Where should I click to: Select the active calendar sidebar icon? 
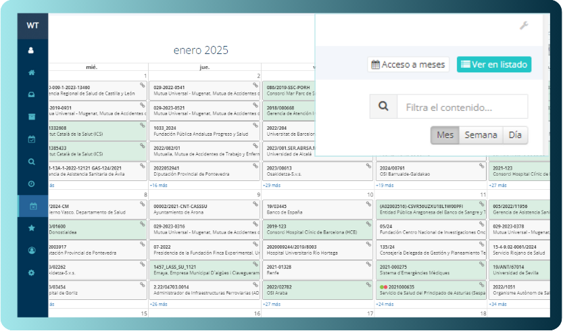click(32, 206)
